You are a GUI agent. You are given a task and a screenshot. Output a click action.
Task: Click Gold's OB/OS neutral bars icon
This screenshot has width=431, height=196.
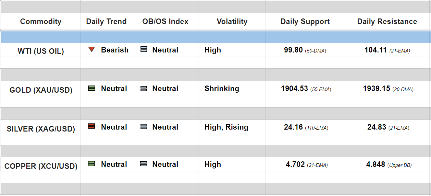point(144,88)
